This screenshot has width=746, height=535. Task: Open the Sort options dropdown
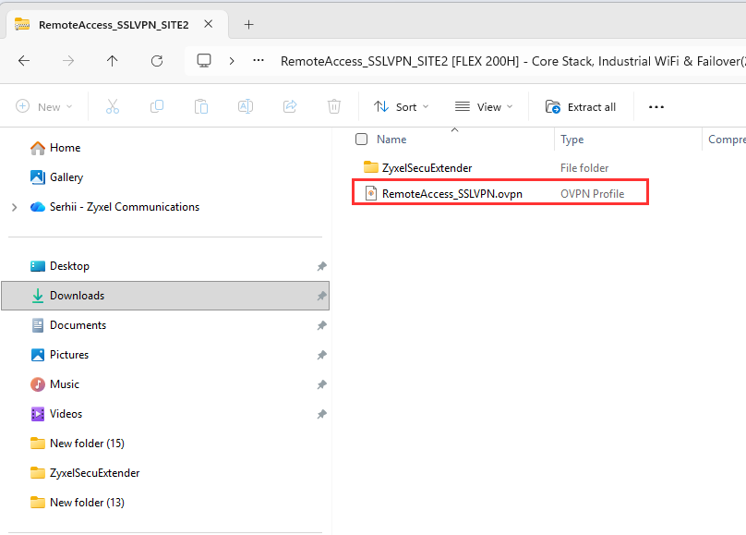[x=401, y=106]
